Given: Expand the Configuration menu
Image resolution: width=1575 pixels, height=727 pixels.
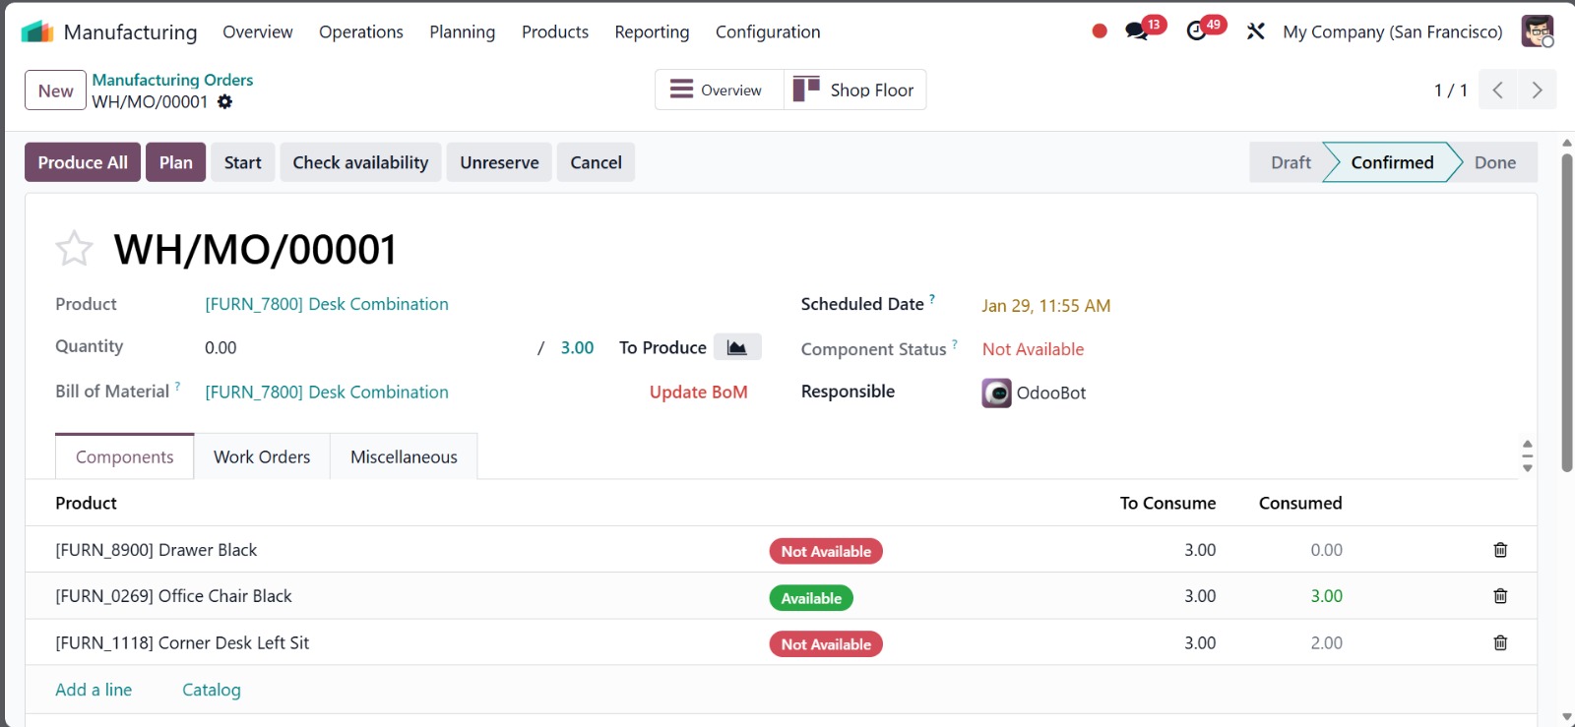Looking at the screenshot, I should coord(767,31).
